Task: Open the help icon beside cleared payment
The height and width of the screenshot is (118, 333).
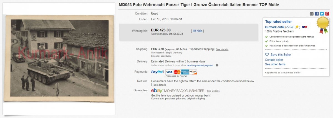Action: 217,66
